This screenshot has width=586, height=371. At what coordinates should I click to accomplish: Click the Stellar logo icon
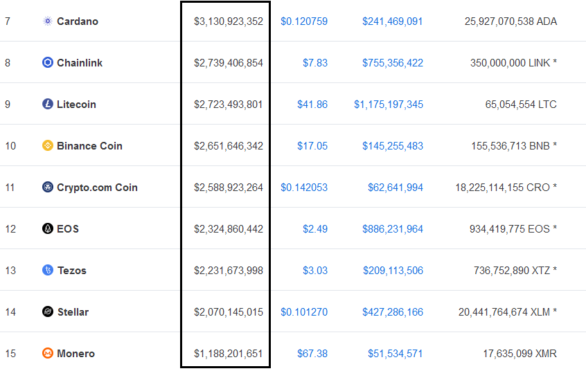(x=48, y=311)
